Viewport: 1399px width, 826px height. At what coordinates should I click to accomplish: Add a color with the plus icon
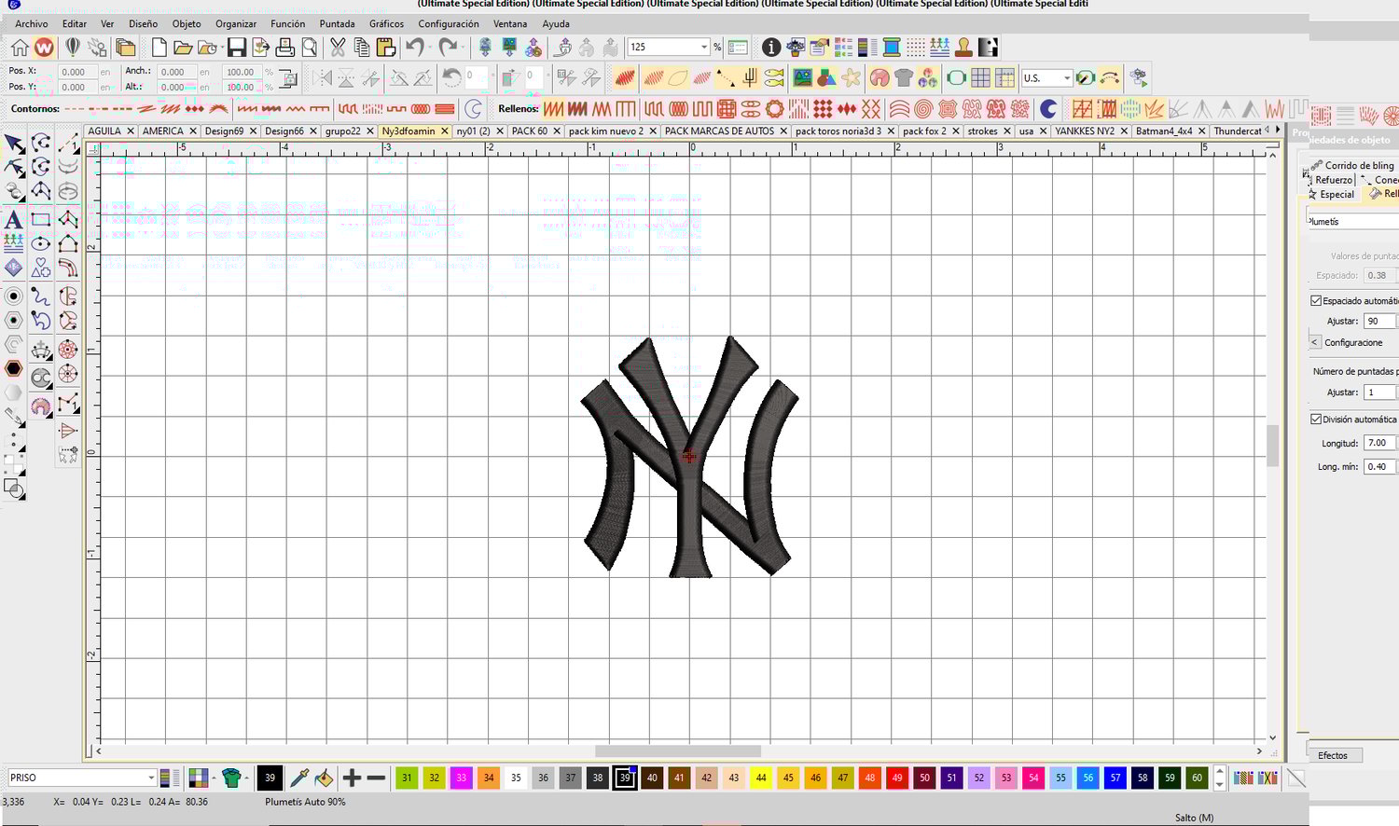click(x=352, y=778)
